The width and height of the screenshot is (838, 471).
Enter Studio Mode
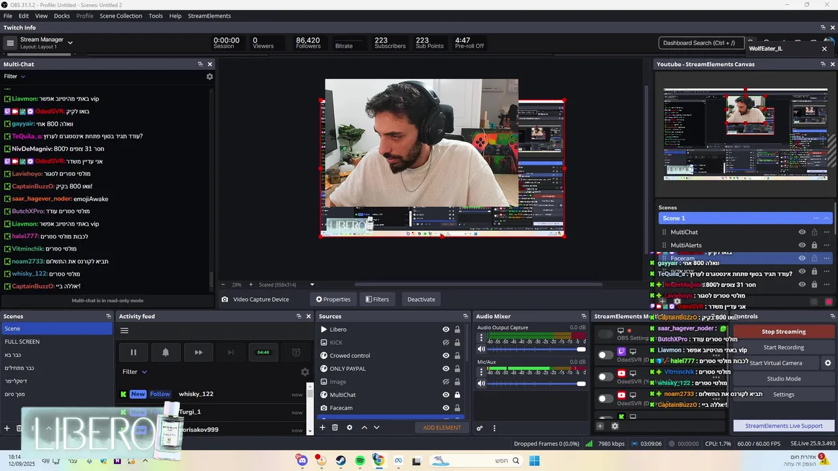(784, 379)
